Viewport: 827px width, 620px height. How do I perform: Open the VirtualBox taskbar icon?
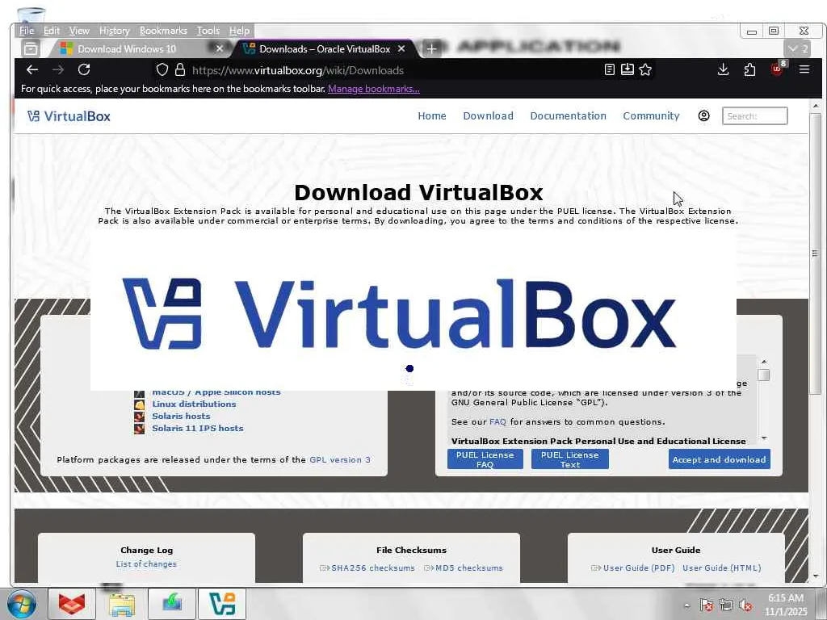pyautogui.click(x=222, y=604)
